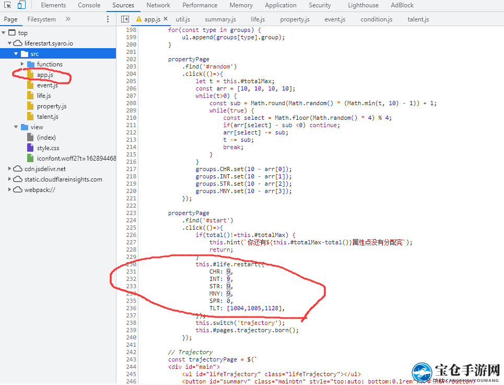Open the Sources tab

(x=123, y=5)
